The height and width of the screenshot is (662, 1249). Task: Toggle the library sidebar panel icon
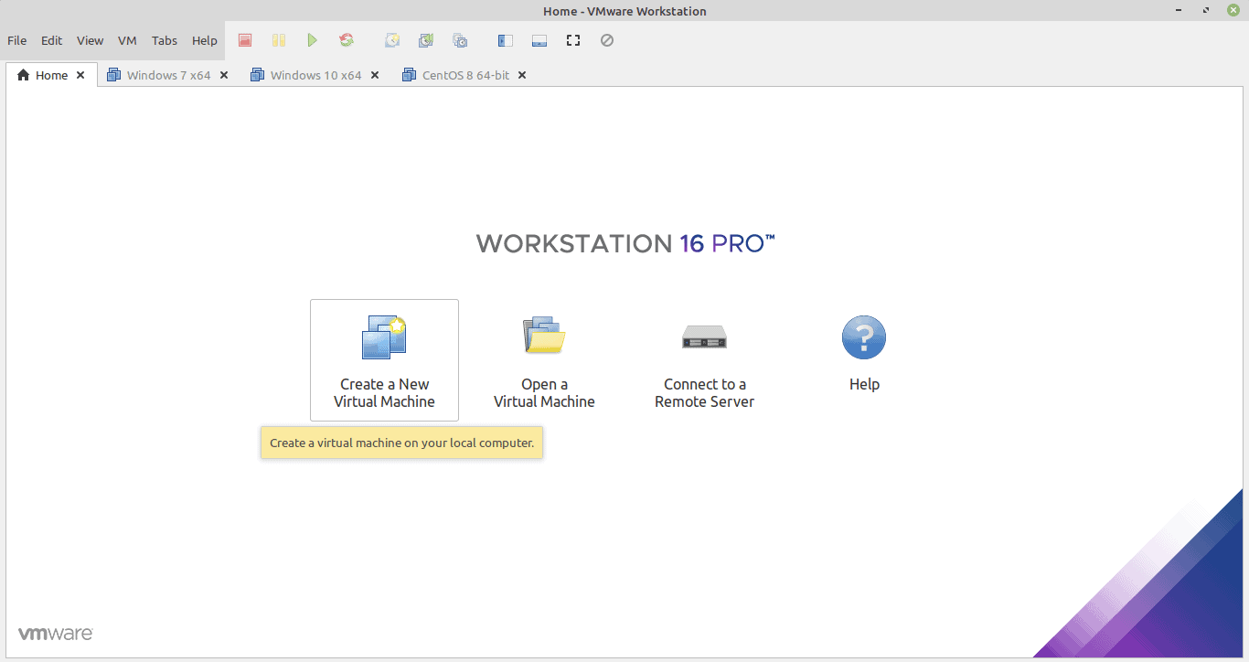click(505, 40)
